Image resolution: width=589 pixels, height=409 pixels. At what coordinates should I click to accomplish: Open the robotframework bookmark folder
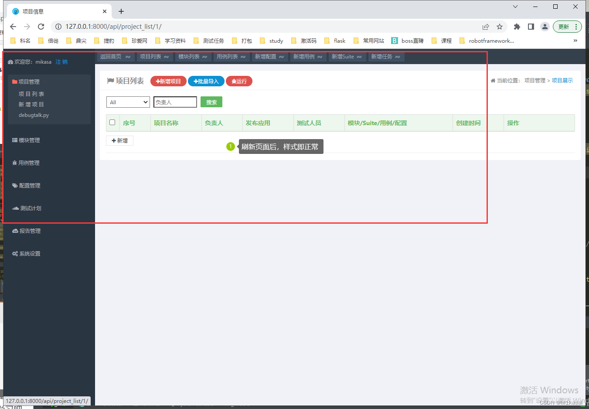[x=487, y=41]
